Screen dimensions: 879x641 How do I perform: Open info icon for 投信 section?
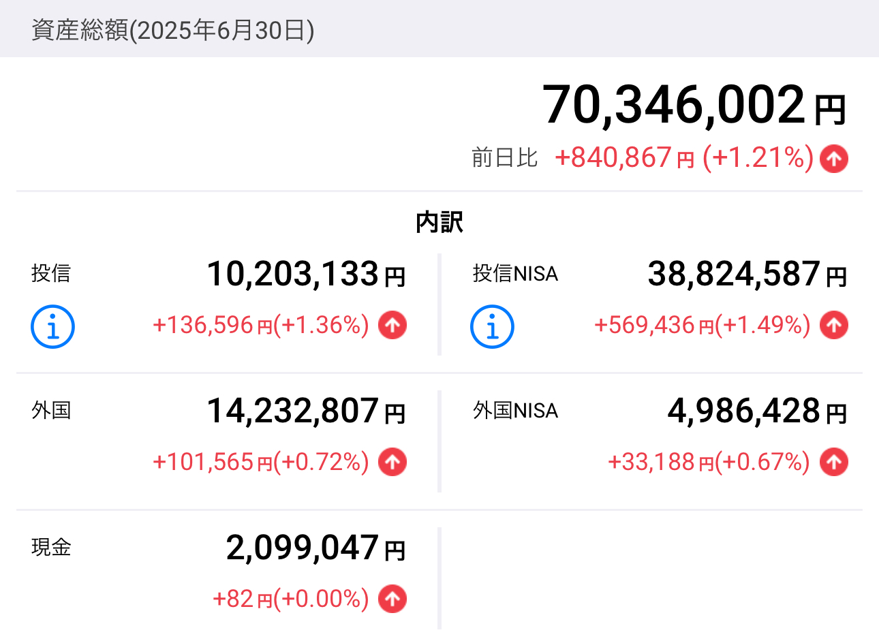tap(52, 327)
